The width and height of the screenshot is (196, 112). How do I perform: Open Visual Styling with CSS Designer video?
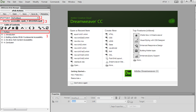pyautogui.click(x=152, y=40)
